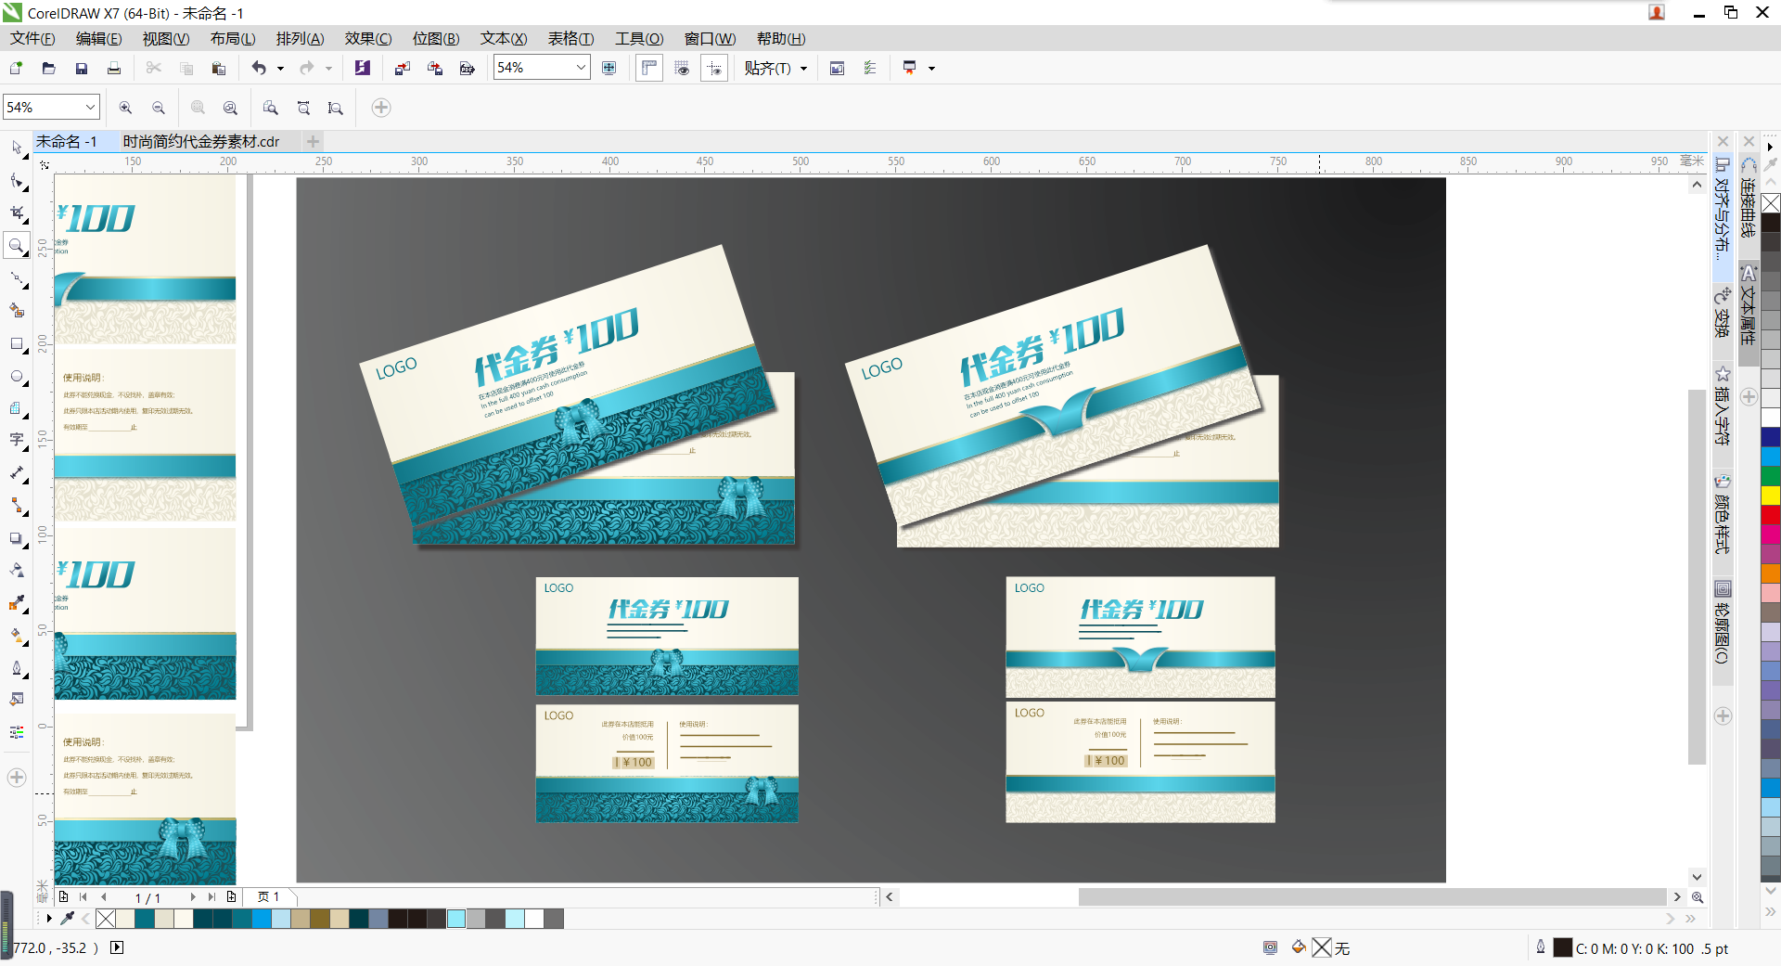Click the vertical scrollbar down arrow
Screen dimensions: 1781x966
pos(1697,876)
